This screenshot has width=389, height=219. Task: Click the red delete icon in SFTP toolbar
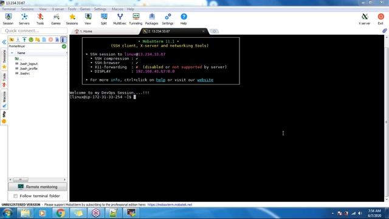coord(50,40)
